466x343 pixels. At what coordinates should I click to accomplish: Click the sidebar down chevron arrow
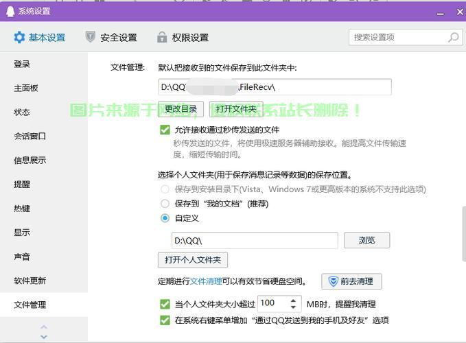pos(44,337)
